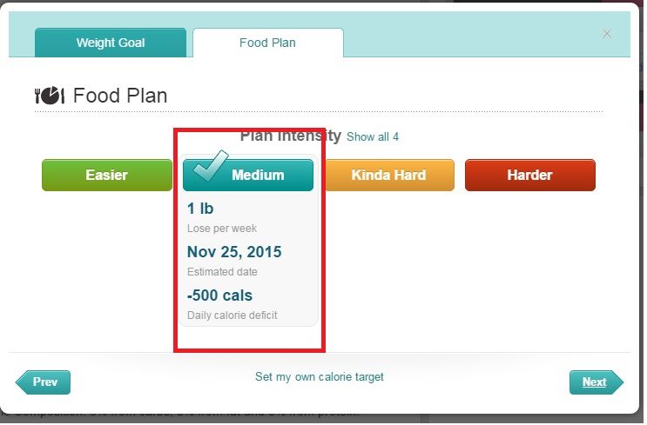Switch to the Weight Goal tab
647x425 pixels.
(111, 43)
